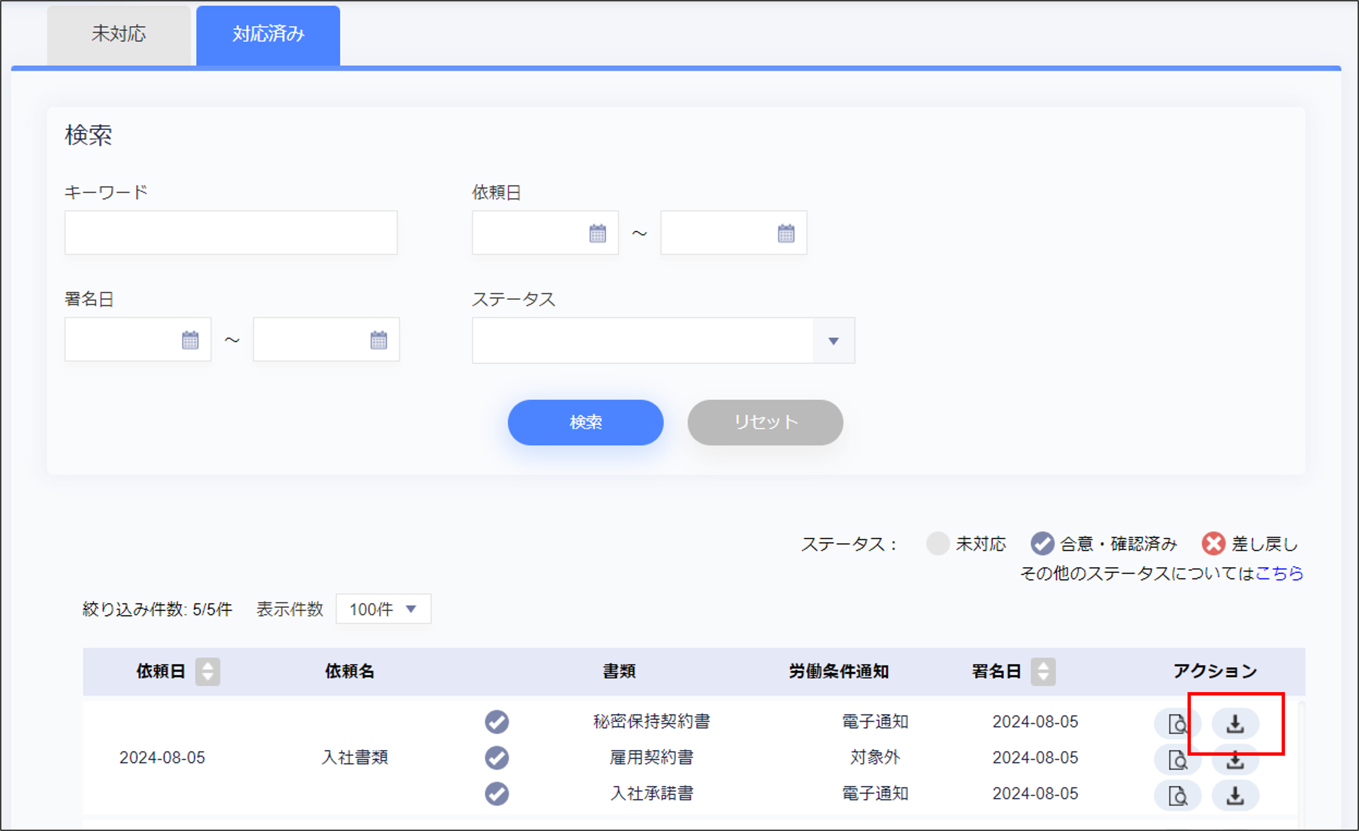Switch to the 未対応 tab
The height and width of the screenshot is (831, 1359).
(x=119, y=35)
